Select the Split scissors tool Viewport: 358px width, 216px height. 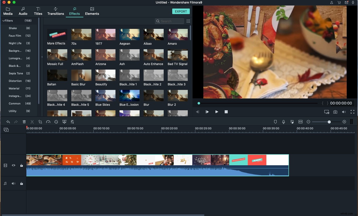click(x=32, y=122)
